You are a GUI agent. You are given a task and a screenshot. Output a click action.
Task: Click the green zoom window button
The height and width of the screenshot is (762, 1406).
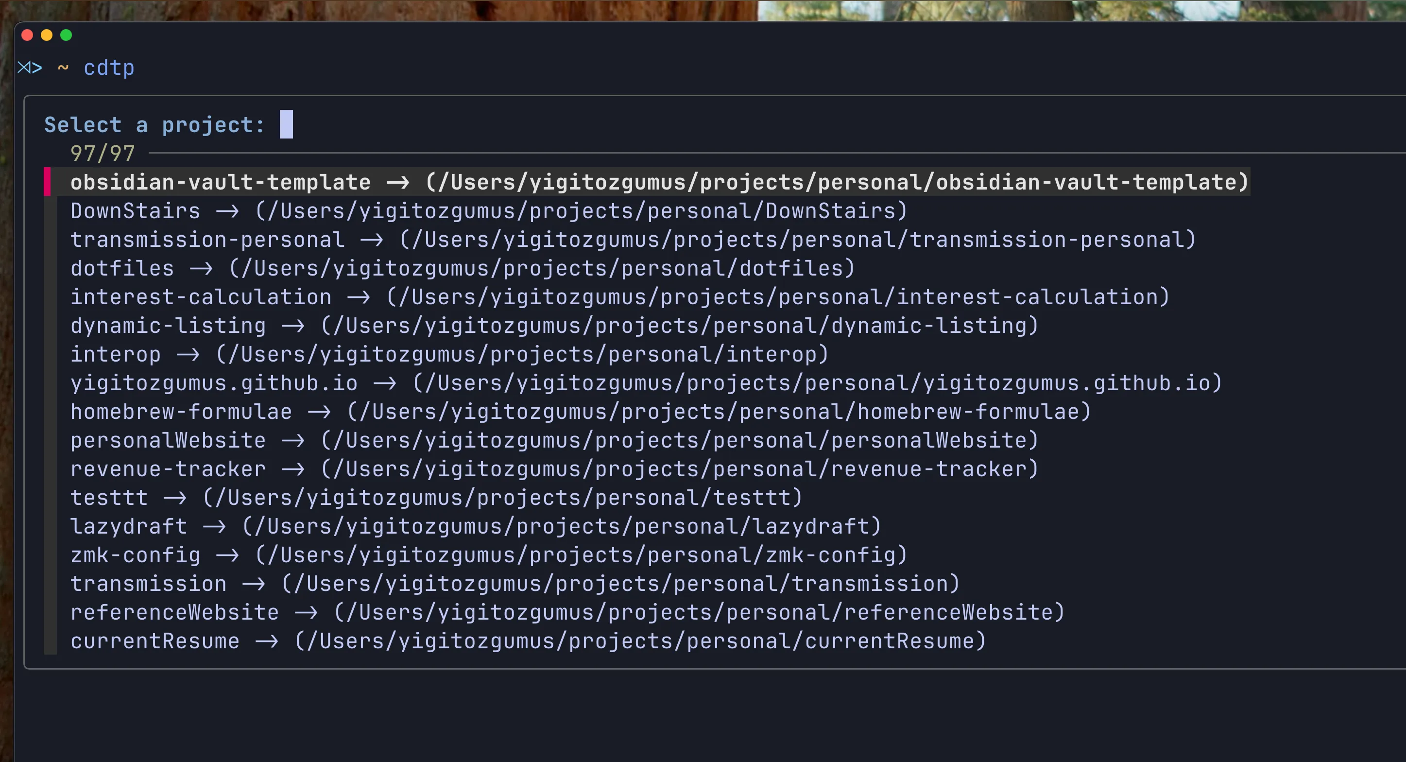(66, 35)
